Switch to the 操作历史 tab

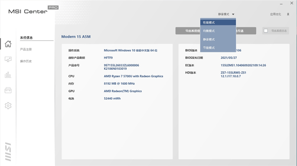26,61
